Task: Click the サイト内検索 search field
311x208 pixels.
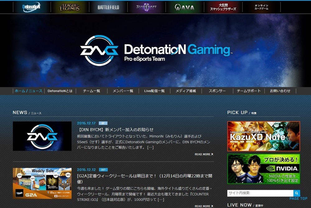Action: click(x=260, y=193)
